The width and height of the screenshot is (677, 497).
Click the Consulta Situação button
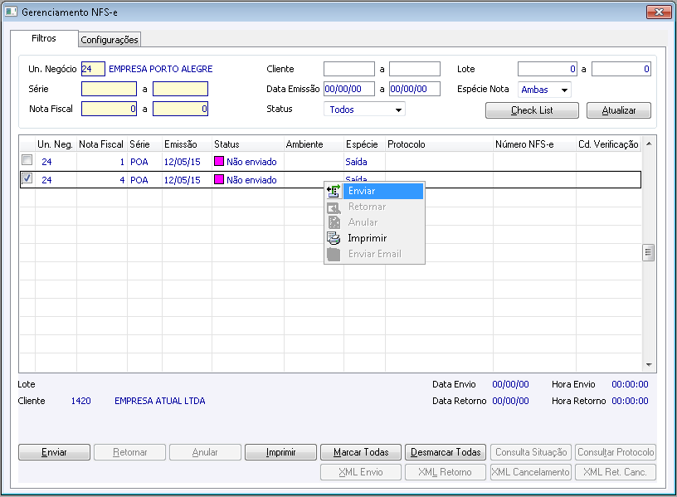click(x=531, y=452)
